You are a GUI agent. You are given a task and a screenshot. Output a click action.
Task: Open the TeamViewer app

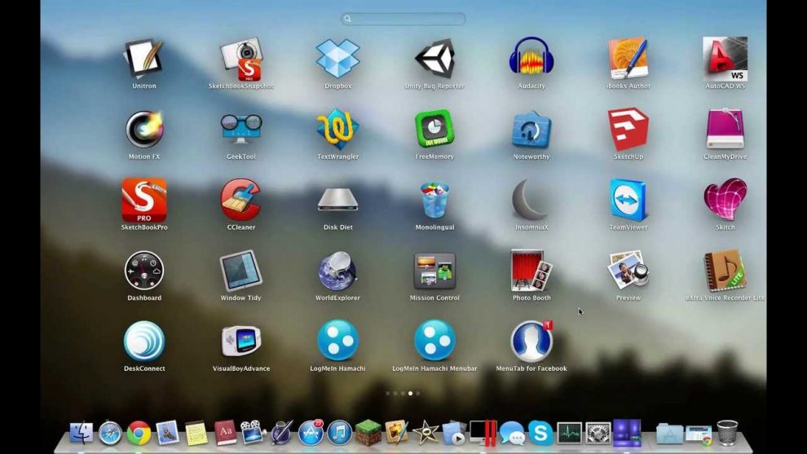(628, 201)
